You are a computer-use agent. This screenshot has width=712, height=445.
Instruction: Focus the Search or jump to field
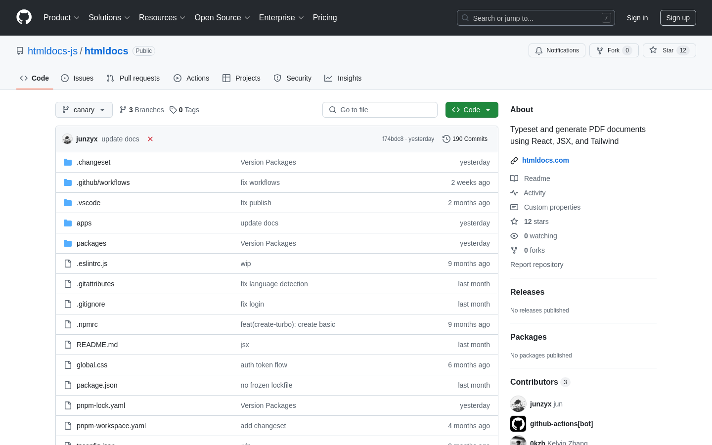click(x=536, y=18)
